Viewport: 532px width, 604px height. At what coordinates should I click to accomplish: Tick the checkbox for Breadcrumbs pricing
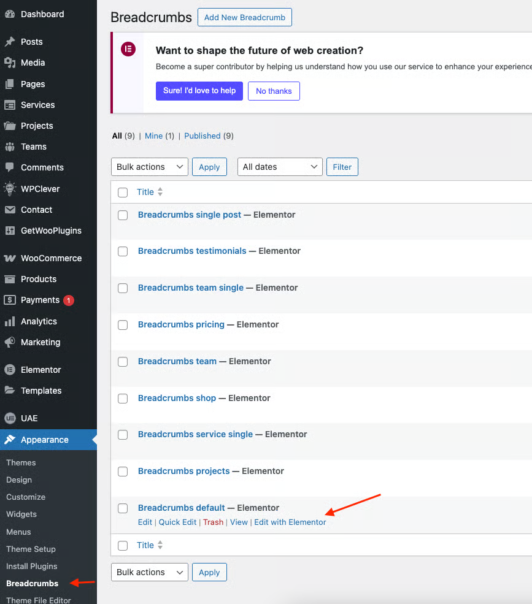(123, 325)
